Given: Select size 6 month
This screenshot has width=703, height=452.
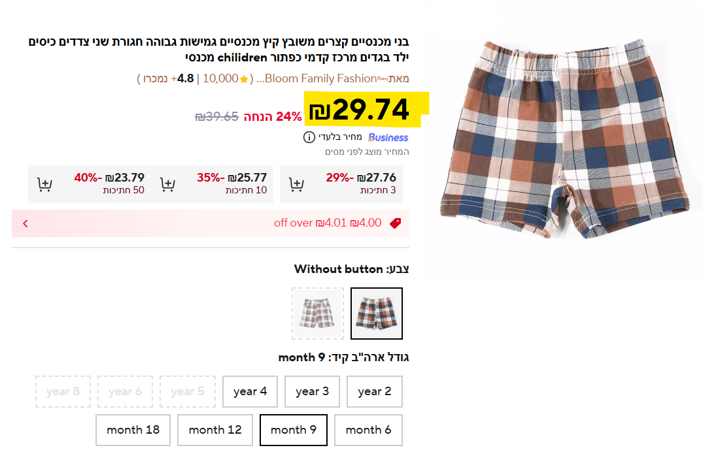Looking at the screenshot, I should pos(368,430).
